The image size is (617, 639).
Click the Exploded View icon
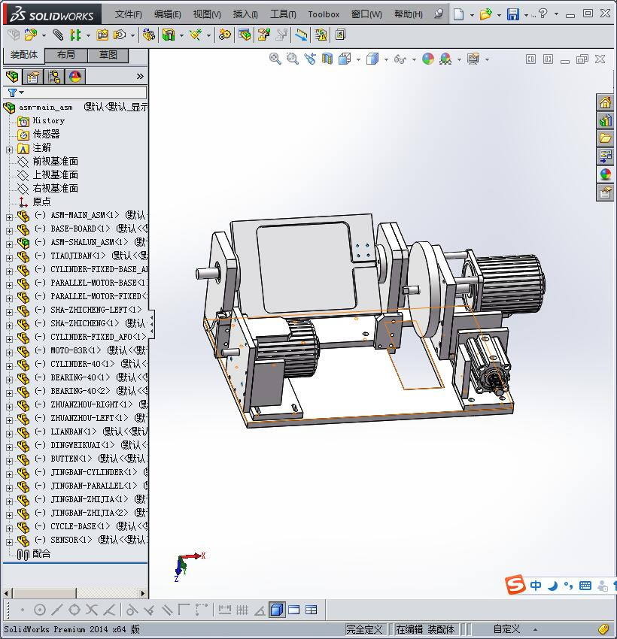[x=264, y=35]
